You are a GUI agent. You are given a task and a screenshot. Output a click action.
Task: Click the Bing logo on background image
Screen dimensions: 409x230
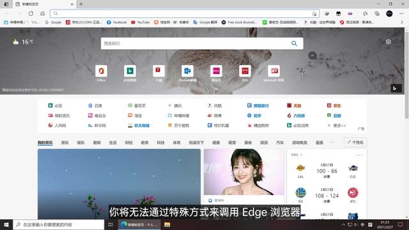coord(396,88)
